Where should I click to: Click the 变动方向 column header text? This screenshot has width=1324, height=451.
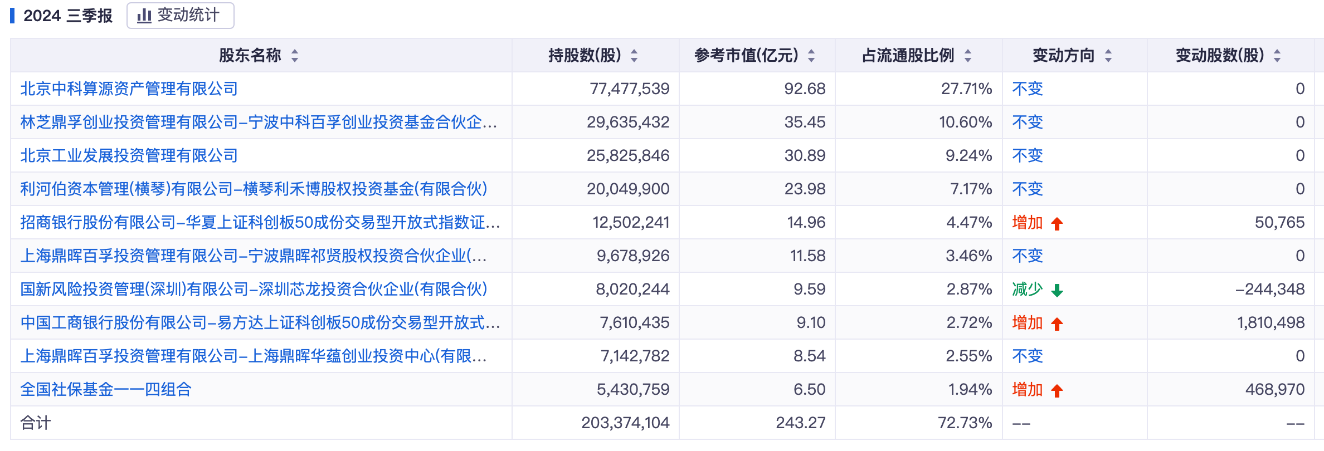[x=1063, y=55]
